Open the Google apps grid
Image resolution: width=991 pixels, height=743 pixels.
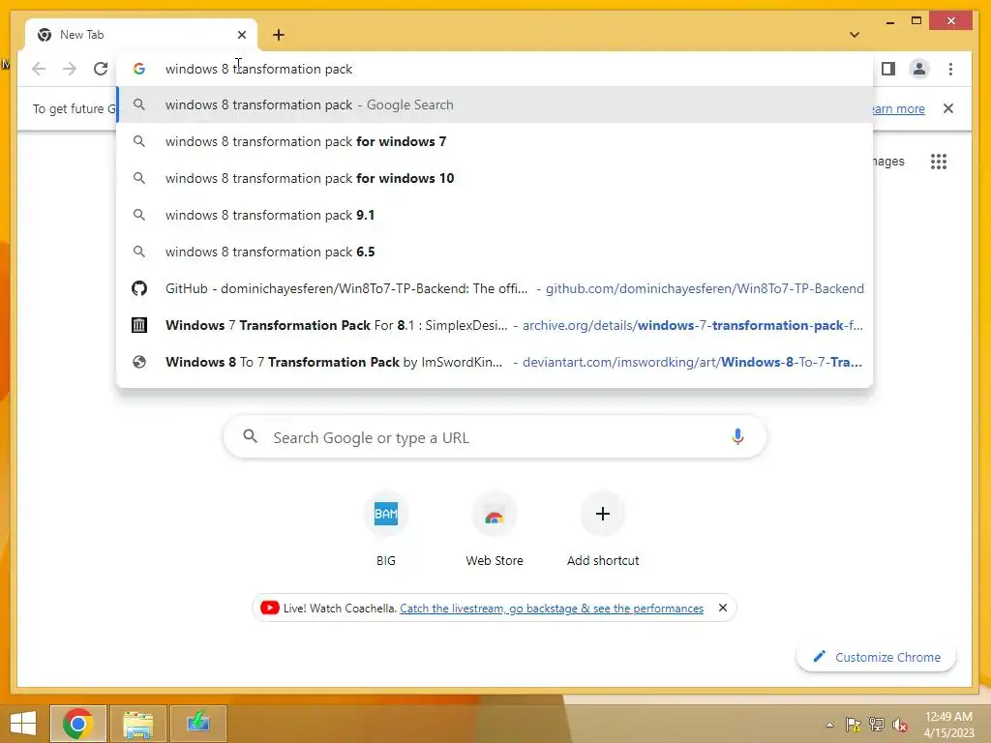(939, 162)
